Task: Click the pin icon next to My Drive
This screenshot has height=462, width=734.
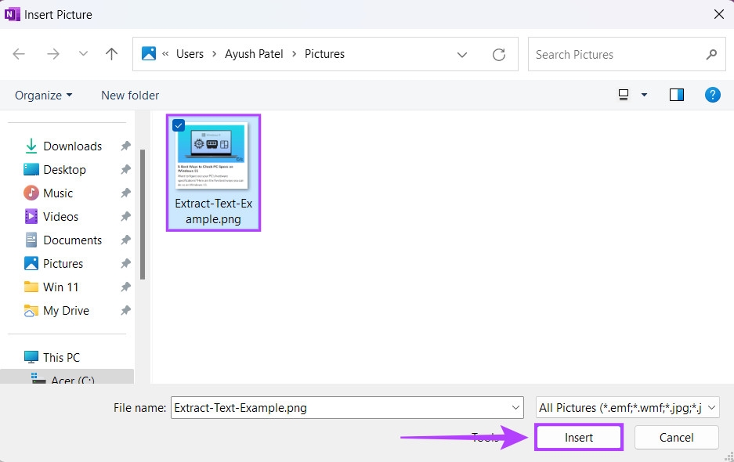Action: point(125,310)
